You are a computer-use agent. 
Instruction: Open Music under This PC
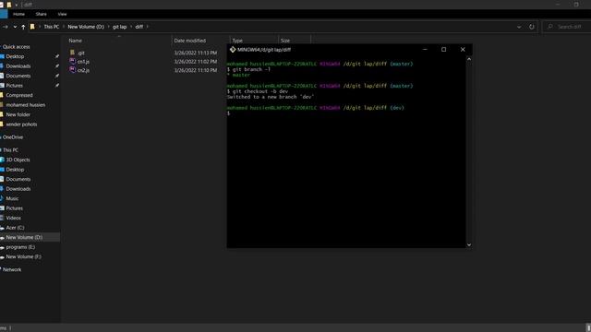click(12, 198)
